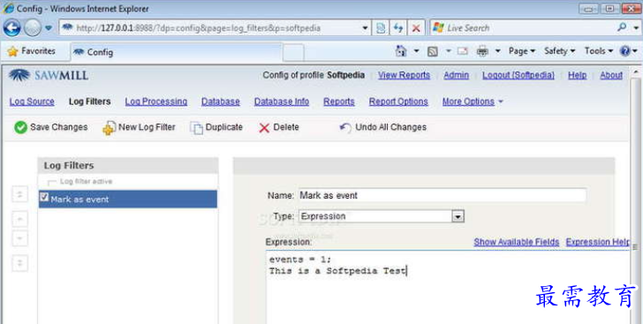Click the Sawmill logo
Screen dimensions: 643x324
(x=48, y=75)
